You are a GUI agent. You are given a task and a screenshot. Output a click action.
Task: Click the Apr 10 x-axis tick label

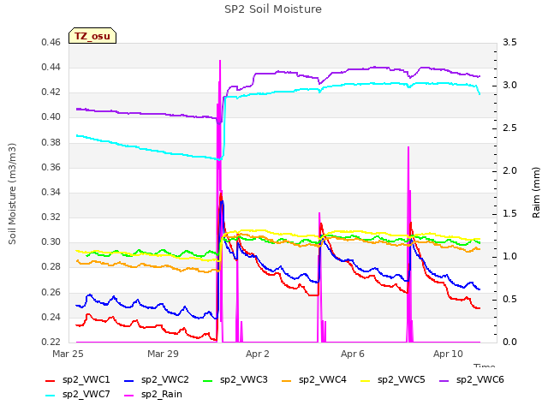pos(448,354)
